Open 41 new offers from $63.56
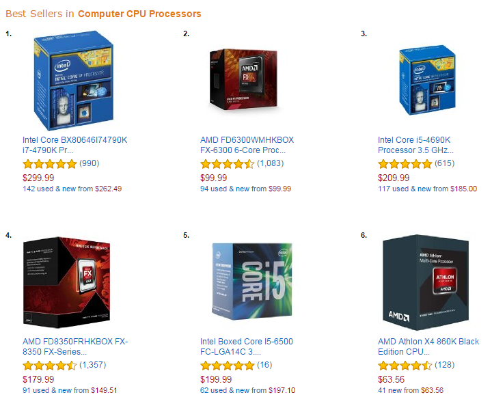Image resolution: width=492 pixels, height=410 pixels. point(411,391)
